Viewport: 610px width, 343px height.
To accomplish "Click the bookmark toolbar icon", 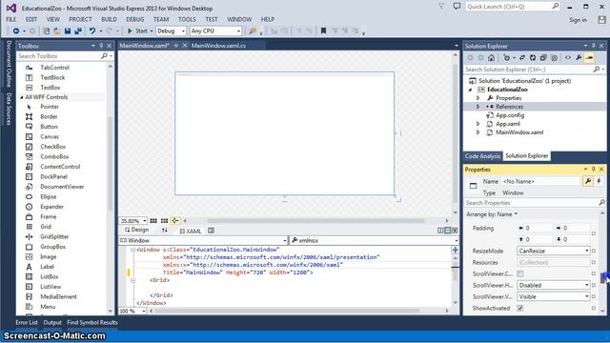I will click(x=323, y=30).
